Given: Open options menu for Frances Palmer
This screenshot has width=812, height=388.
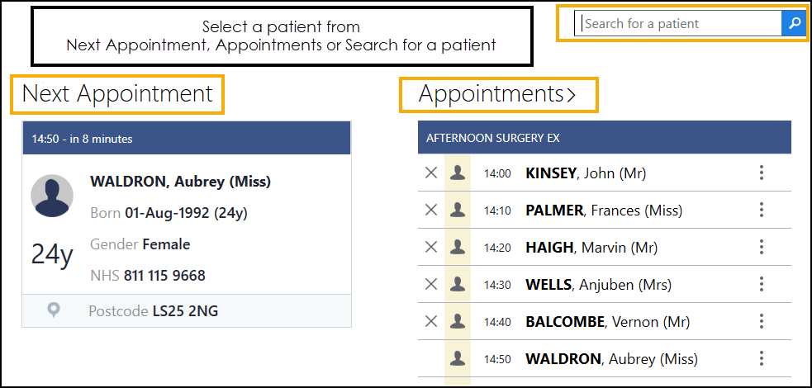Looking at the screenshot, I should click(762, 211).
